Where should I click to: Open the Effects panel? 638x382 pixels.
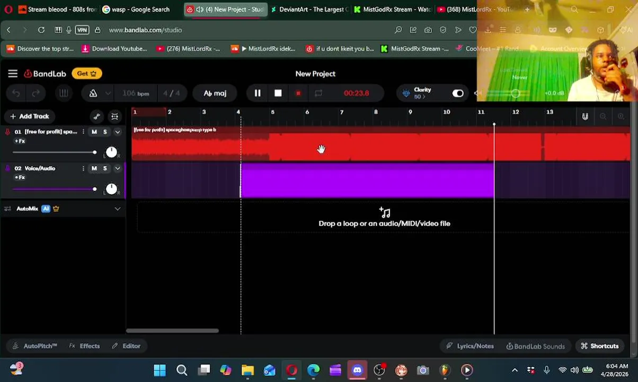click(x=84, y=346)
